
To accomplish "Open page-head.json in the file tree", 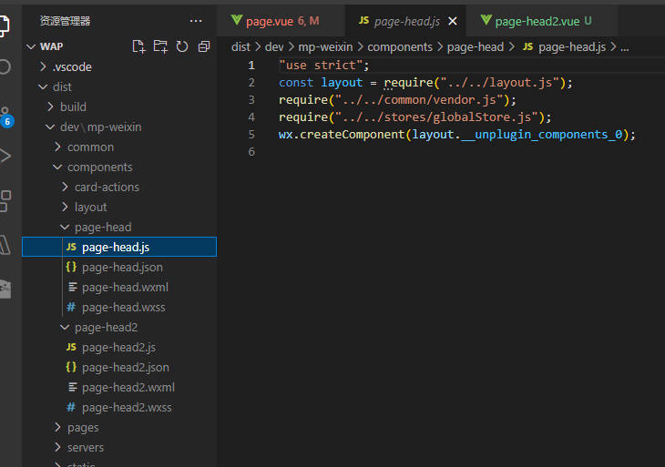I will coord(122,267).
